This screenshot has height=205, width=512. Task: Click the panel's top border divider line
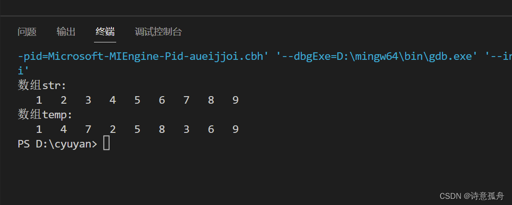256,16
